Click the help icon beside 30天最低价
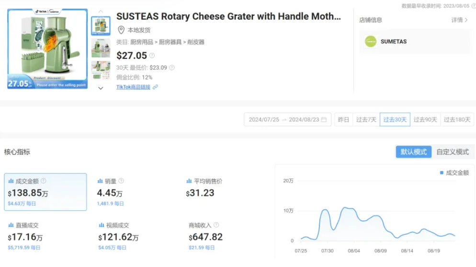 click(172, 68)
